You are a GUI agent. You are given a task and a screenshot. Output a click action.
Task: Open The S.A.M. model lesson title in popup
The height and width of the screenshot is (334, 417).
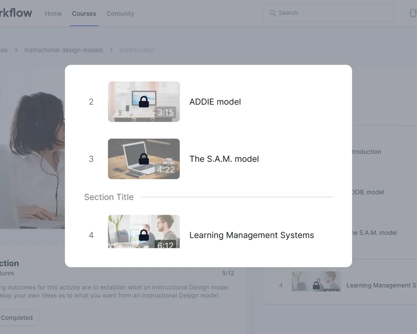point(224,159)
